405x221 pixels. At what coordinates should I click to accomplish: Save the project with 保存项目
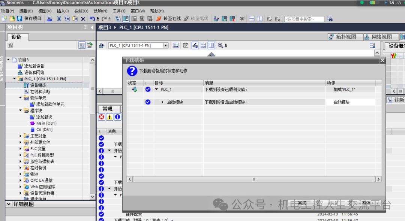[29, 19]
